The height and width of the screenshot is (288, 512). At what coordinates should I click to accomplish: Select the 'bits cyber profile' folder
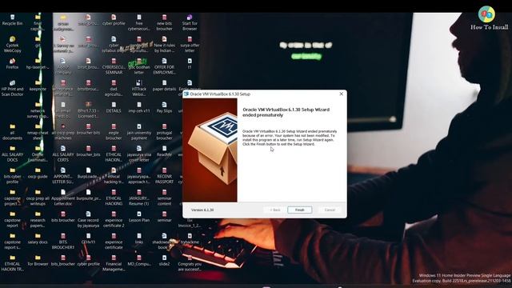click(x=13, y=176)
